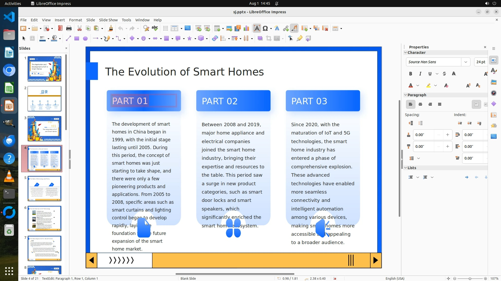
Task: Insert a chart using toolbar icon
Action: pos(246,28)
